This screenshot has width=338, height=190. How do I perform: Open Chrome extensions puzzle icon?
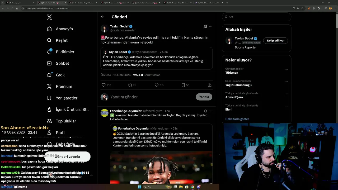tap(318, 8)
